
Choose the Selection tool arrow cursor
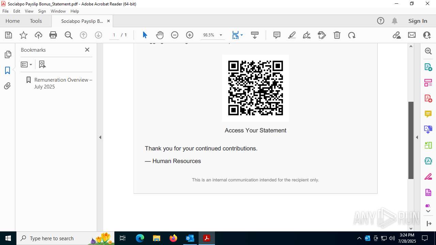point(145,35)
